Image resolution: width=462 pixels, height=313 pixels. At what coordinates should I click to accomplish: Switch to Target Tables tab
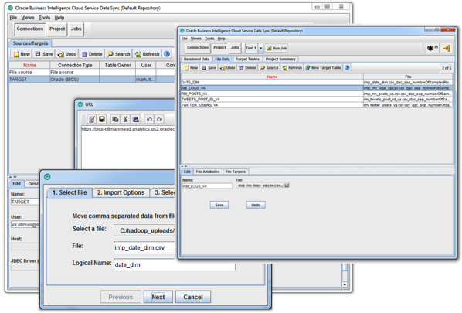(x=247, y=60)
